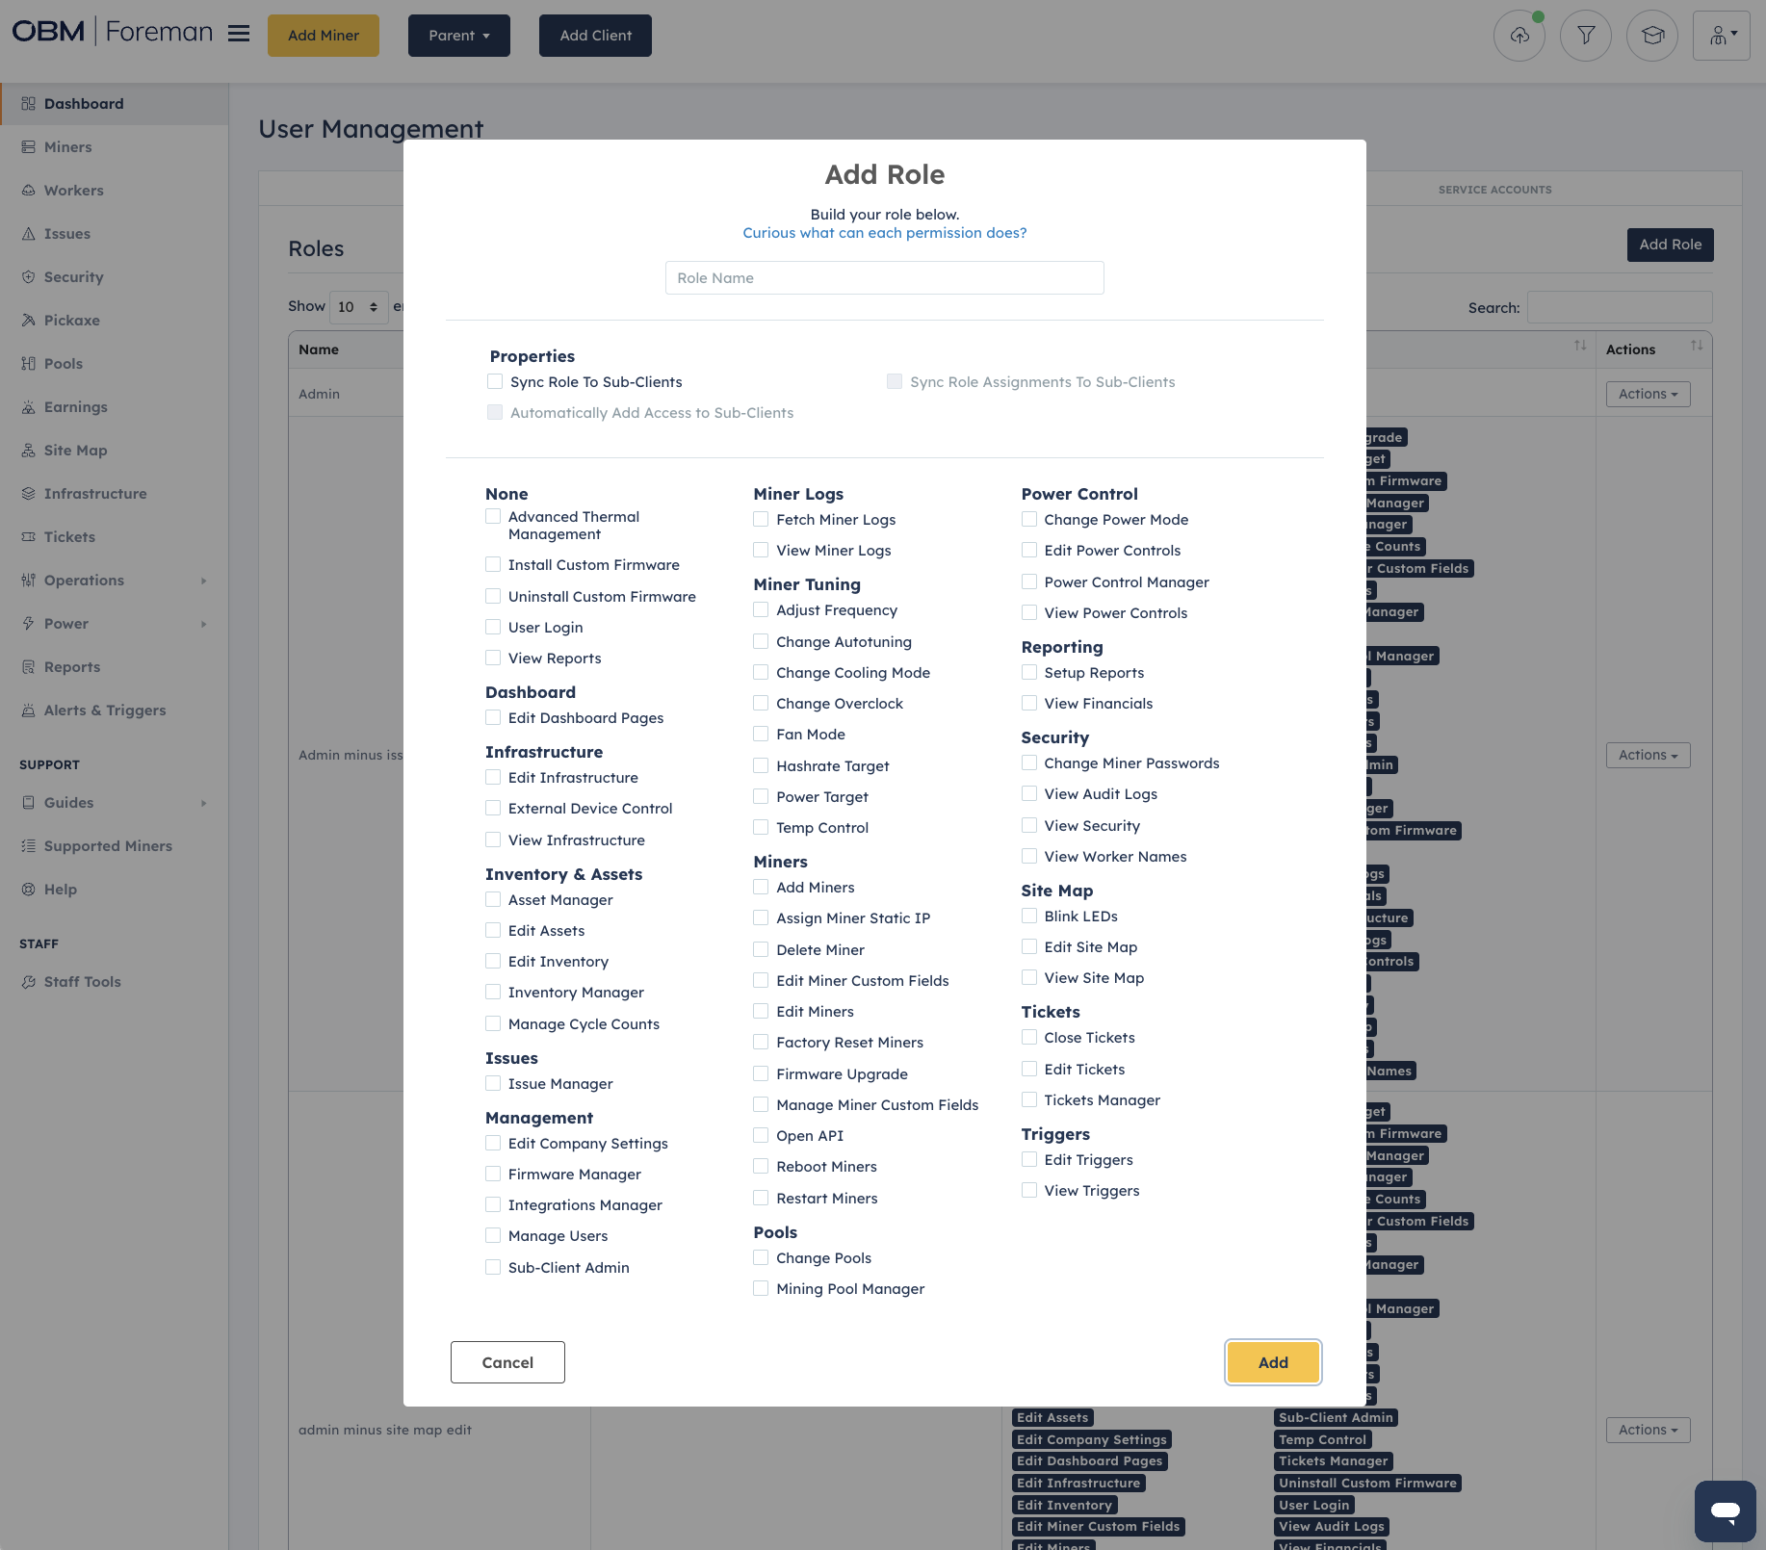This screenshot has width=1766, height=1550.
Task: Enable Change Power Mode permission
Action: tap(1029, 520)
